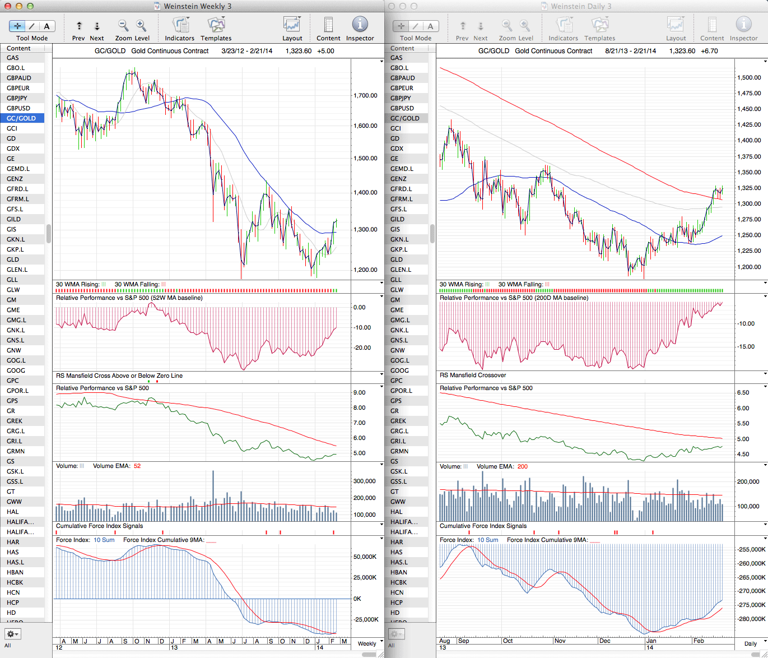Open the gear action menu below Weekly watchlist

tap(12, 634)
